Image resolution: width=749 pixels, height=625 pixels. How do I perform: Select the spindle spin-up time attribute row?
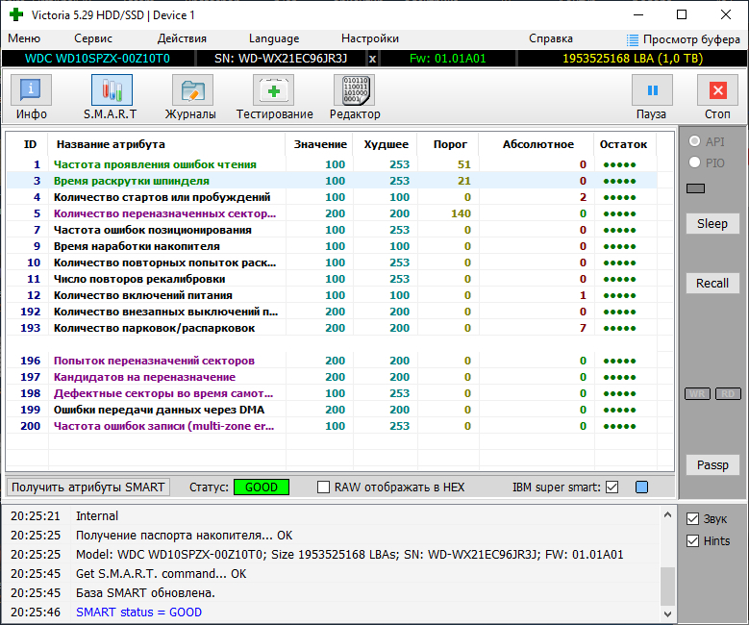coord(131,181)
